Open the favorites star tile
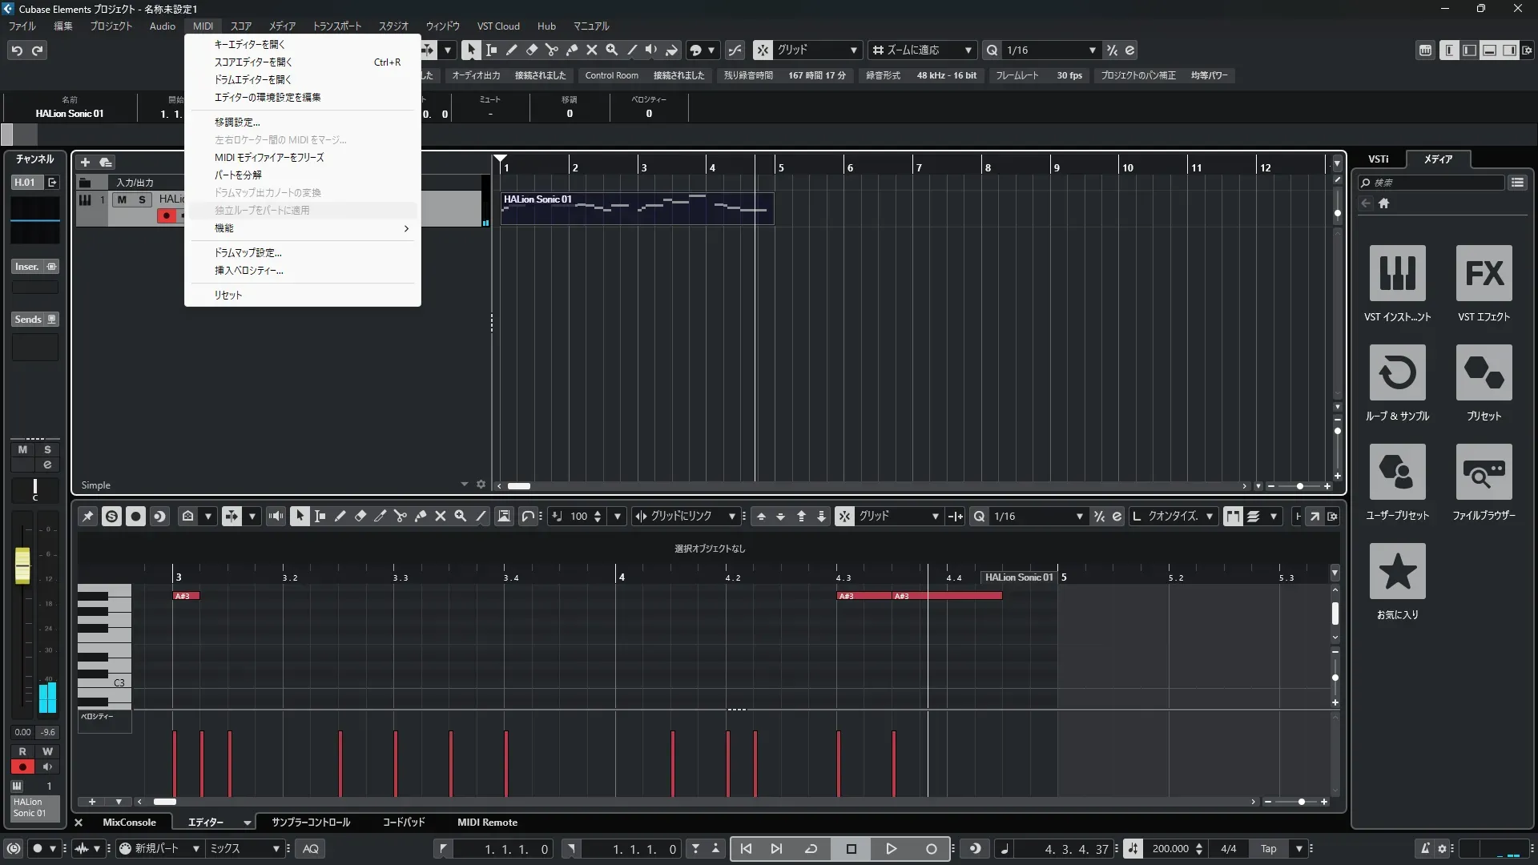The height and width of the screenshot is (865, 1538). pos(1397,571)
